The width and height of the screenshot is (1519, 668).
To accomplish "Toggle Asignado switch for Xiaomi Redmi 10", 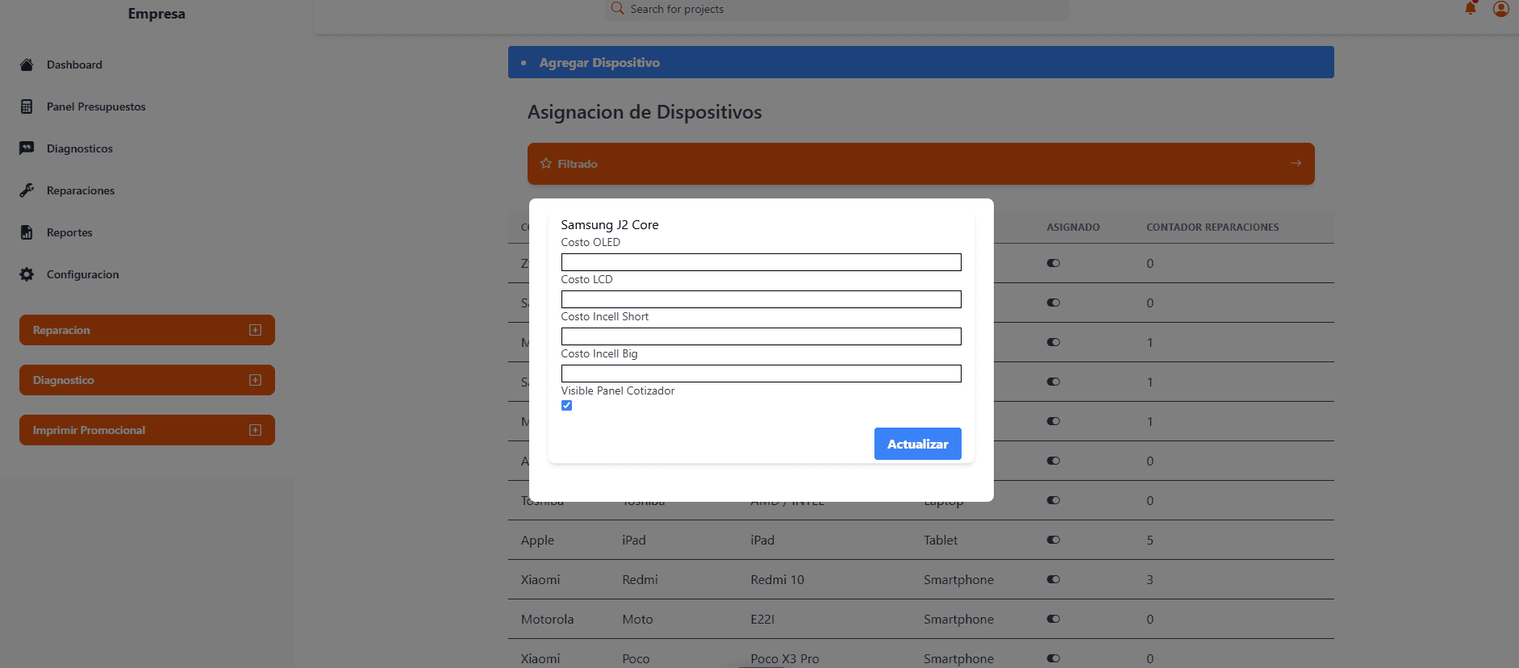I will pos(1054,579).
